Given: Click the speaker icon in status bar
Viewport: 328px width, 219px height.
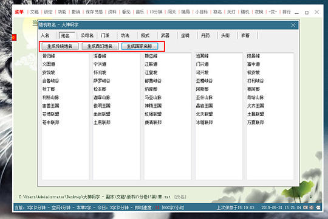Looking at the screenshot, I should (x=312, y=207).
